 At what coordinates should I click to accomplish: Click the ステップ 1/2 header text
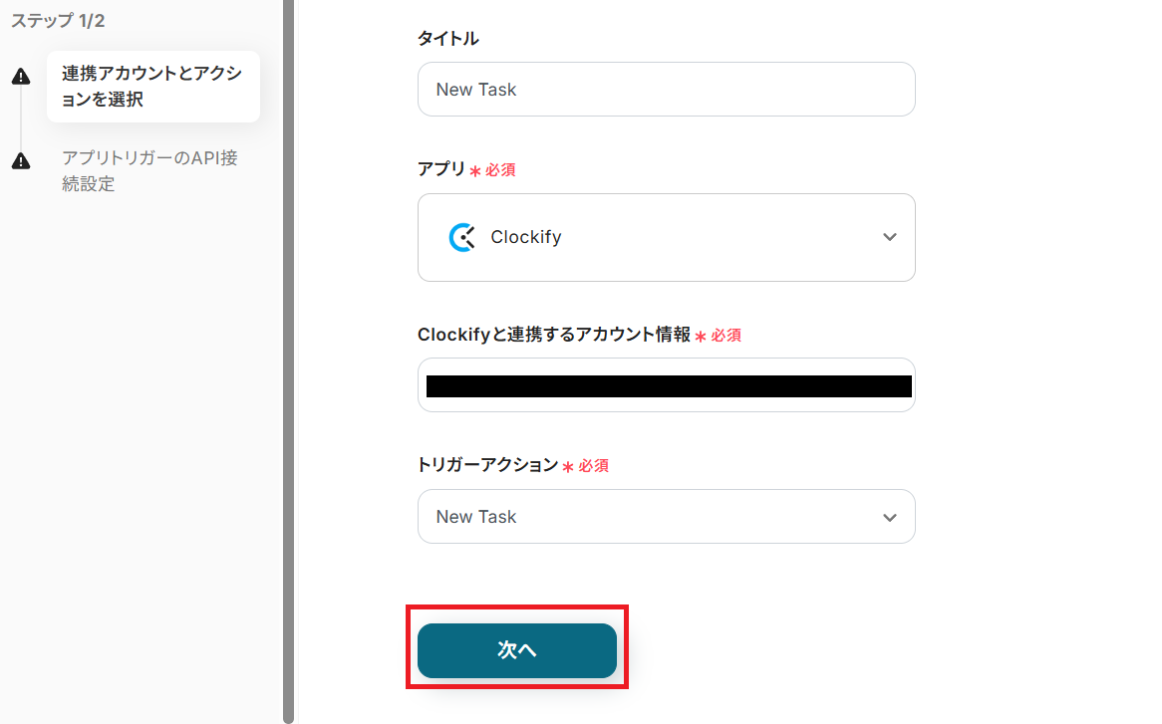click(58, 21)
